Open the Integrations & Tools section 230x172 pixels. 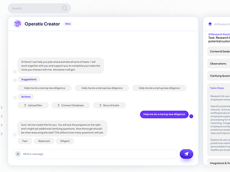point(219,163)
